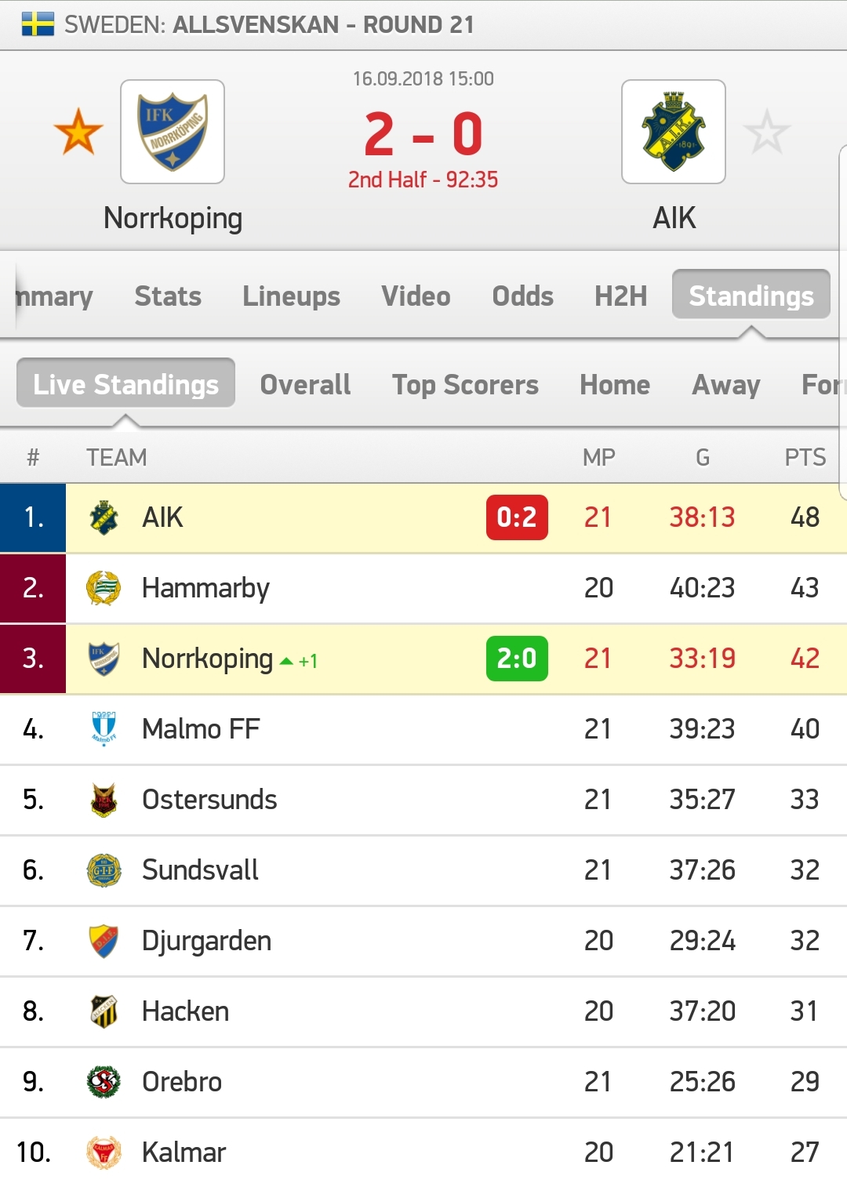Screen dimensions: 847x1187
Task: Open the Djurgarden team logo
Action: [x=104, y=941]
